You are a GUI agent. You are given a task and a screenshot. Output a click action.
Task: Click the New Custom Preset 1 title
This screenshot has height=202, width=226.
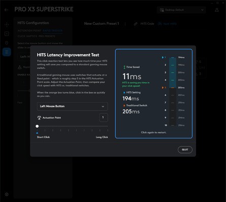(102, 23)
